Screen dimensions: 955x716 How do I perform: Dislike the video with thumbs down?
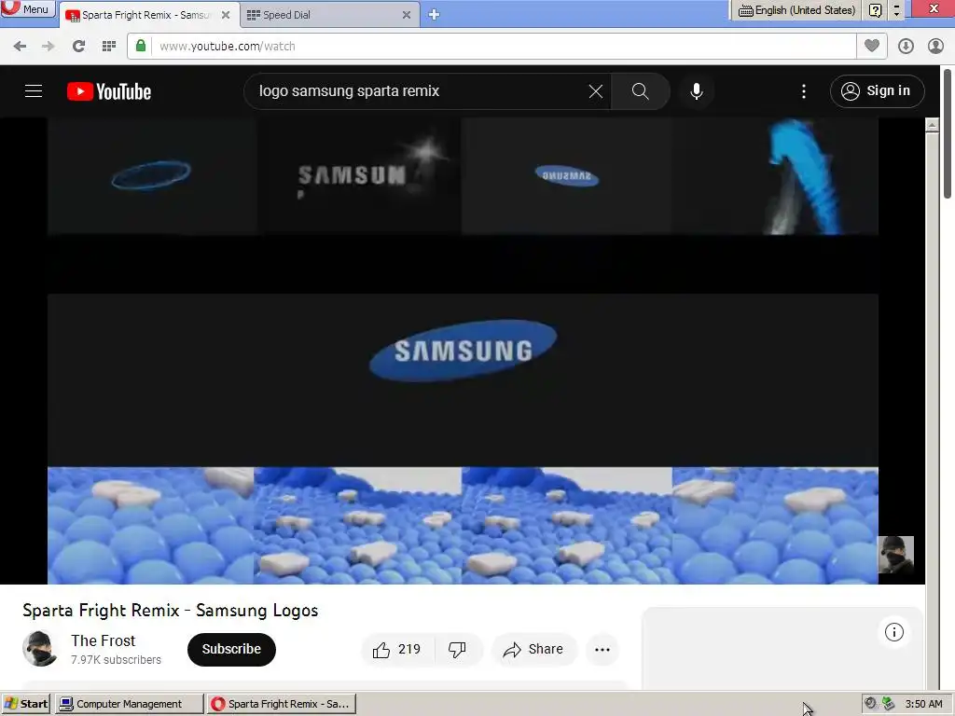pyautogui.click(x=458, y=650)
